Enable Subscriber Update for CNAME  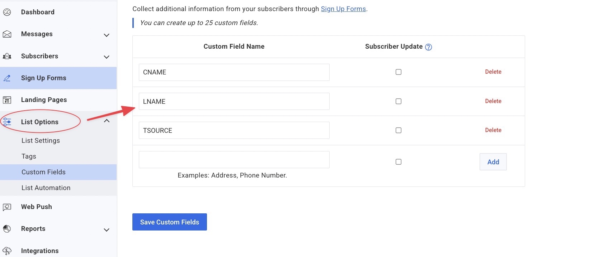[399, 72]
